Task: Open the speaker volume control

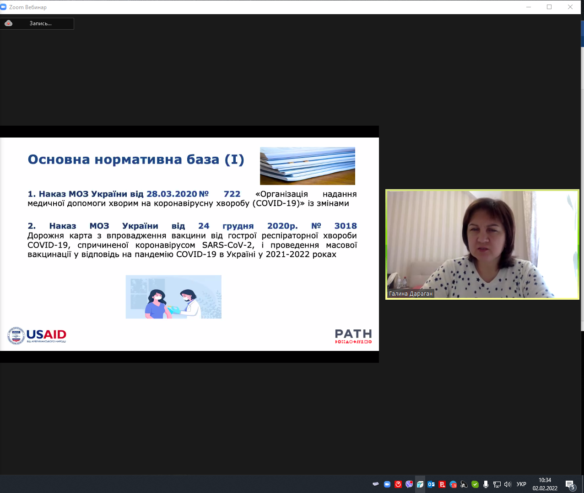Action: (508, 484)
